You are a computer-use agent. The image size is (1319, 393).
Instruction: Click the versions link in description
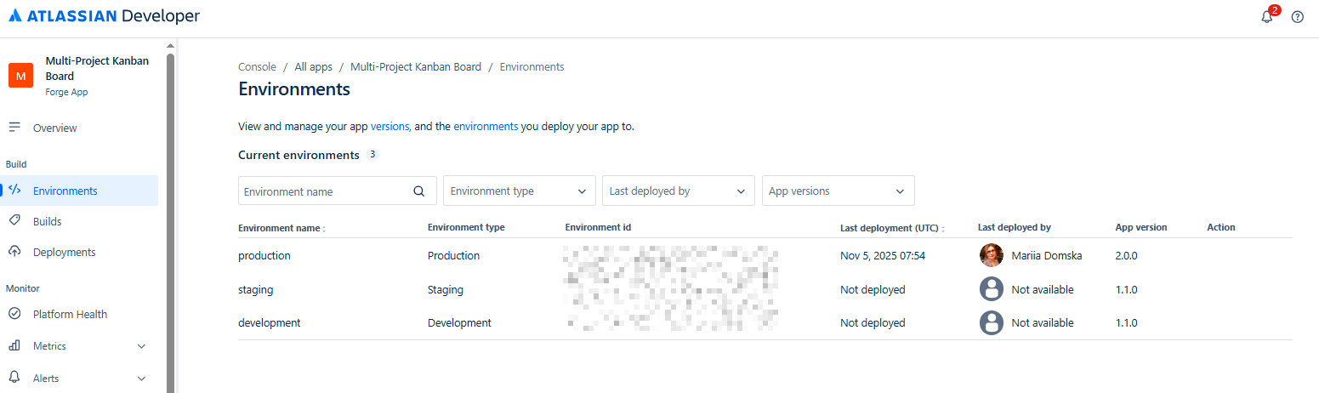click(x=390, y=127)
